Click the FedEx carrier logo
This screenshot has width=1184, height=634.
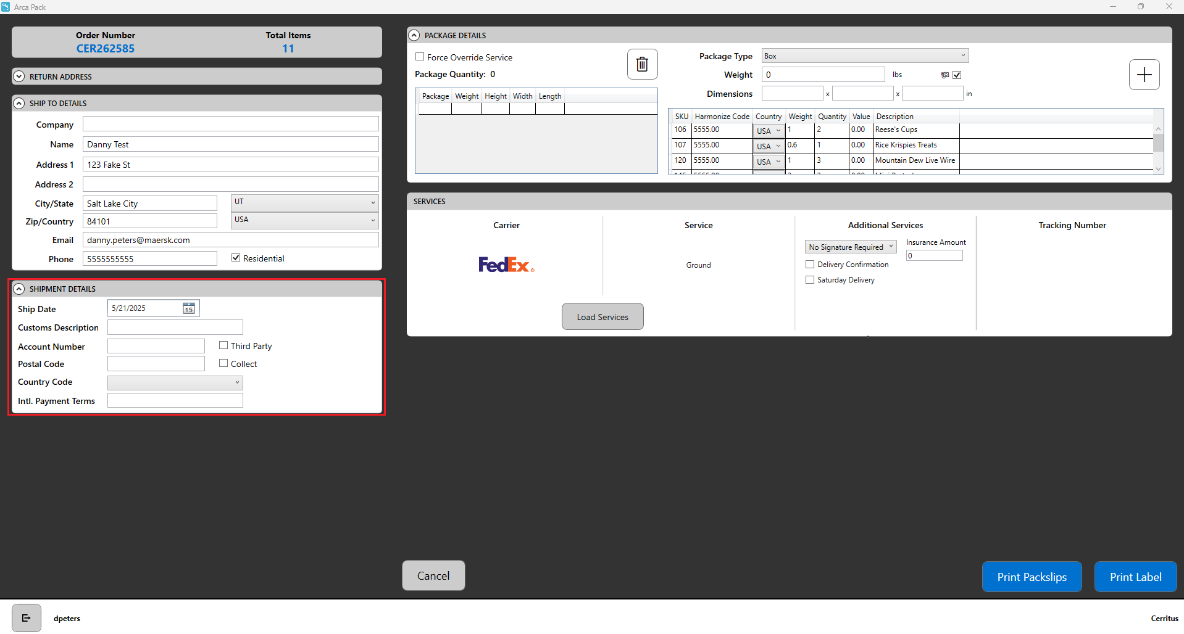coord(506,265)
